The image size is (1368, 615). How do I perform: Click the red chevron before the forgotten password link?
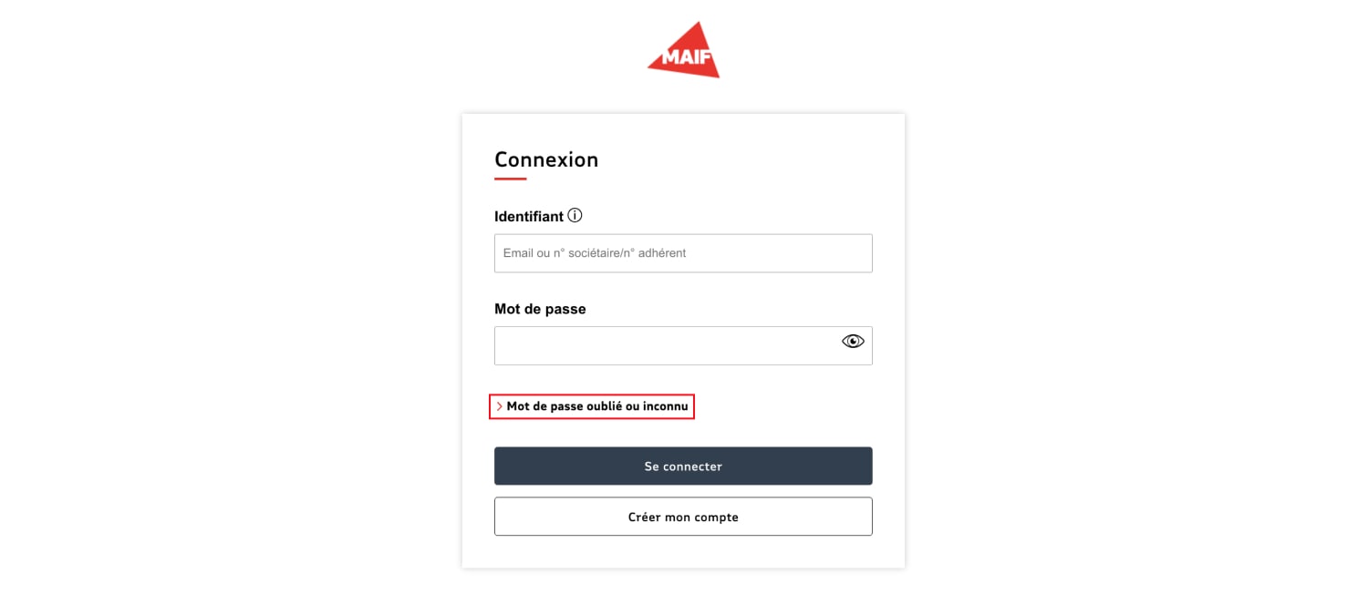(x=499, y=406)
